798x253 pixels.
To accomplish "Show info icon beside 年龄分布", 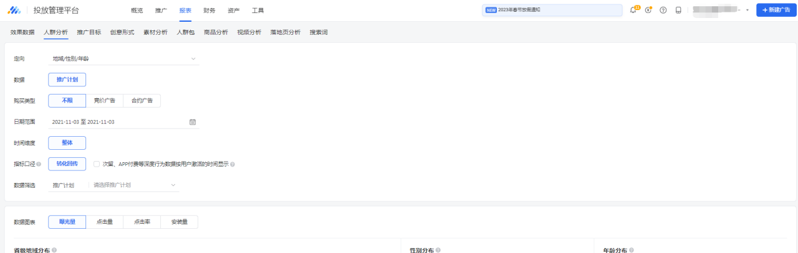I will [632, 250].
